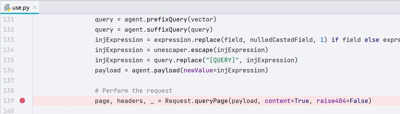The height and width of the screenshot is (114, 400).
Task: Click the '# Perform the request' comment
Action: point(134,91)
